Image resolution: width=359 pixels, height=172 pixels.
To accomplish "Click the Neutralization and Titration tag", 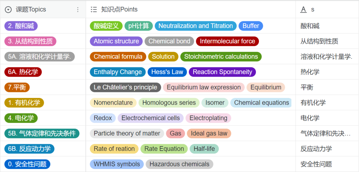I will coord(195,26).
